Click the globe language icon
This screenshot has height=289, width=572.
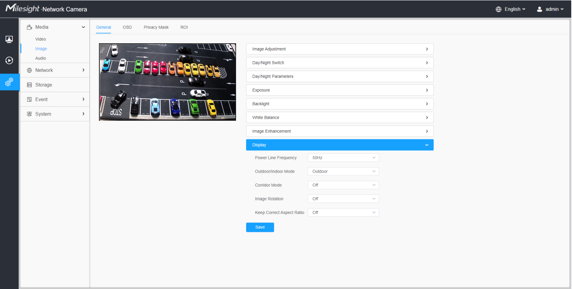(x=499, y=9)
